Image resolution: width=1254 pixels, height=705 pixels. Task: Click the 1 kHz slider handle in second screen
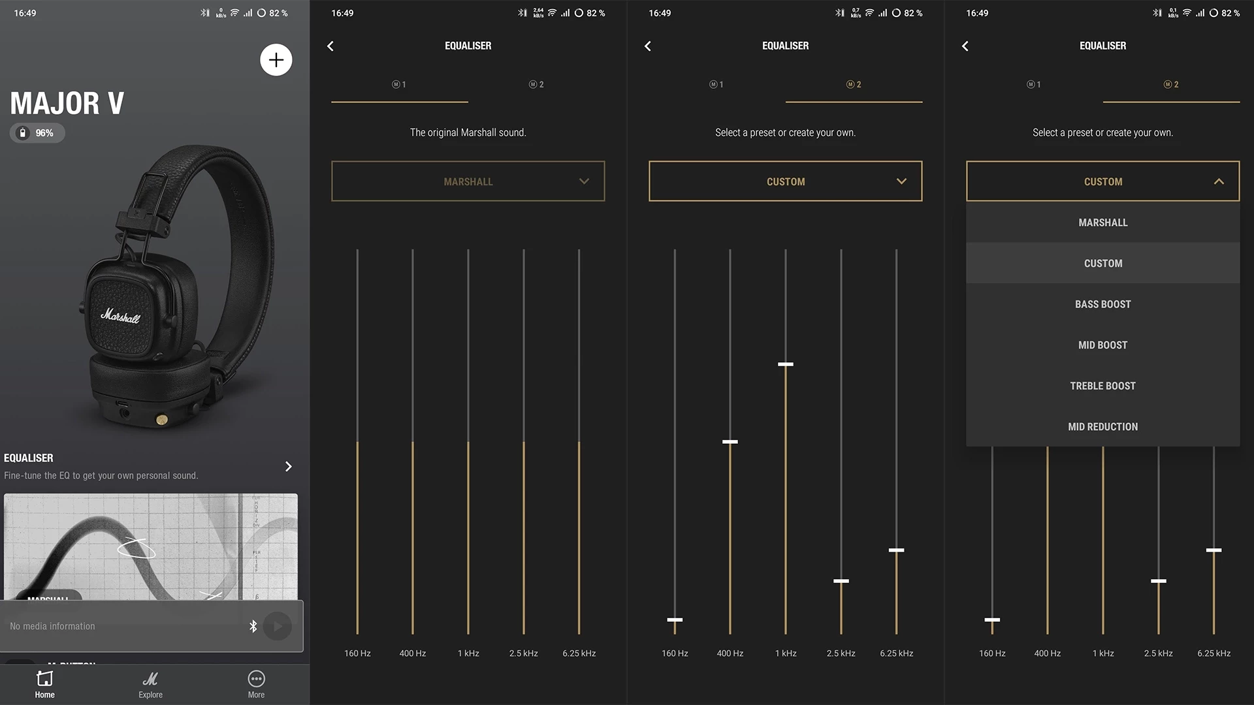pos(785,364)
